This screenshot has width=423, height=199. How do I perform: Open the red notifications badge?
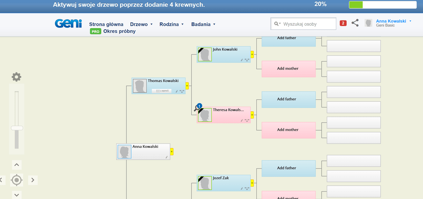coord(343,23)
